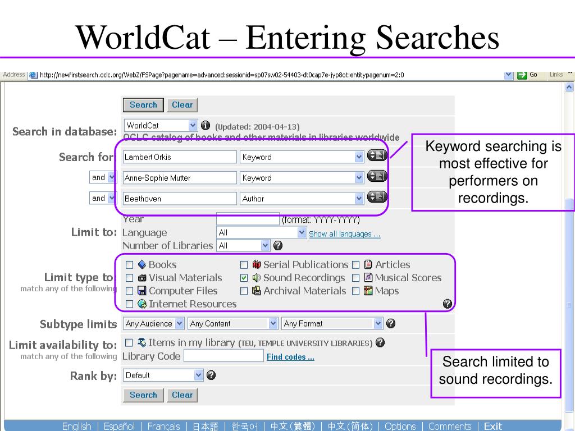This screenshot has width=575, height=431.
Task: Open the address bar history dropdown arrow
Action: pyautogui.click(x=509, y=75)
